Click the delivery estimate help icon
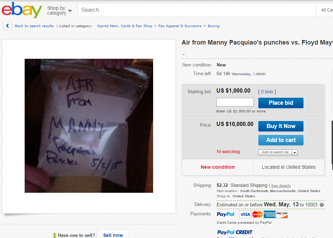Viewport: 333px width, 238px height. pyautogui.click(x=322, y=205)
